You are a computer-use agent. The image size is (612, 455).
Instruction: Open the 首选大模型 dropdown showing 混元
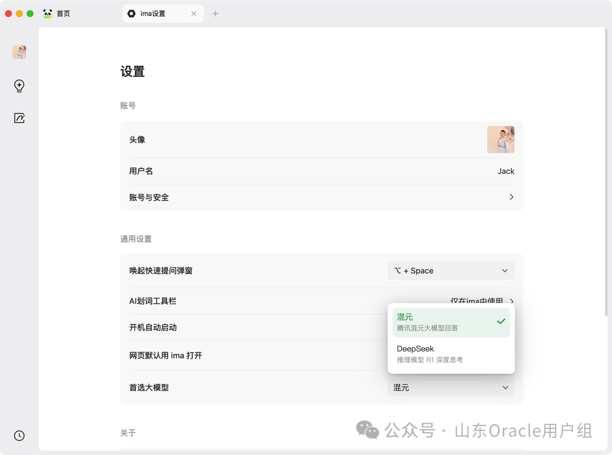(451, 387)
